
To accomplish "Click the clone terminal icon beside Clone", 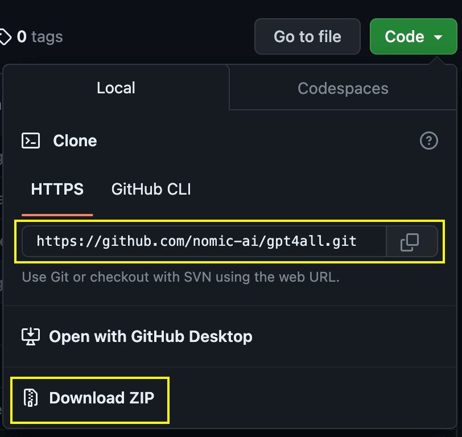I will [31, 141].
